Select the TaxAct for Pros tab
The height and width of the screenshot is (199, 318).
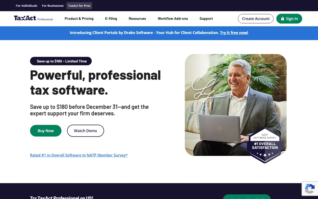(x=79, y=6)
